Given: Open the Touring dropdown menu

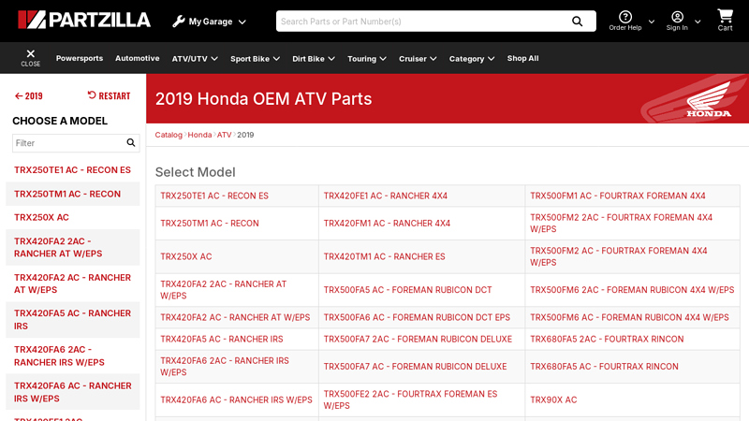Looking at the screenshot, I should (x=367, y=59).
